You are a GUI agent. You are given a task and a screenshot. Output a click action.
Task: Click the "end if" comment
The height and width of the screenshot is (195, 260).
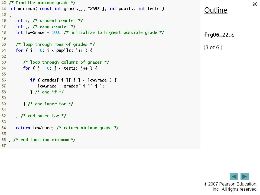point(49,92)
